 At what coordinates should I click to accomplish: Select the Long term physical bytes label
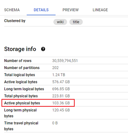click(x=20, y=113)
